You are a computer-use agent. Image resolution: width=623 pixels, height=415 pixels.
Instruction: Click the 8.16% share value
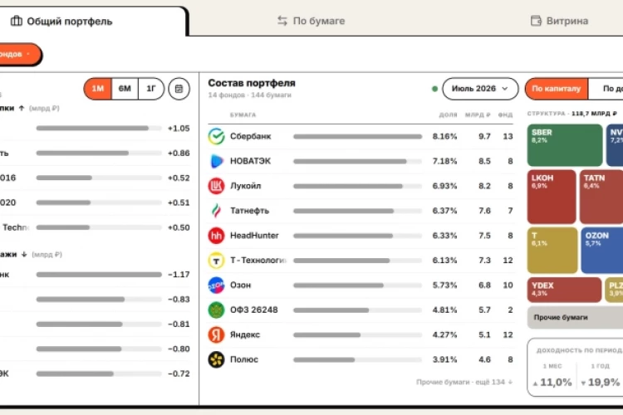444,136
